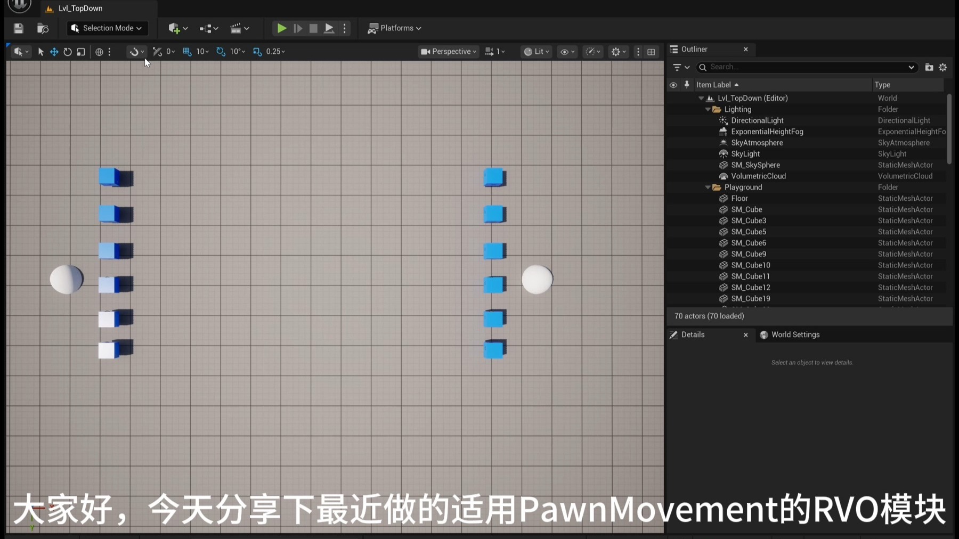Change the rotation snap value 10°
Screen dimensions: 959x539
pos(237,52)
